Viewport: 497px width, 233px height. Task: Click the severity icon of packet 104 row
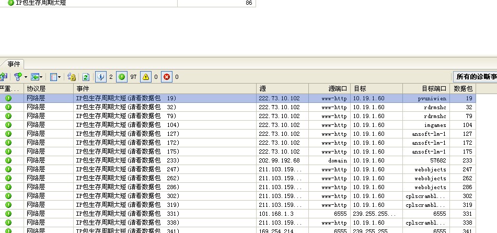point(8,125)
